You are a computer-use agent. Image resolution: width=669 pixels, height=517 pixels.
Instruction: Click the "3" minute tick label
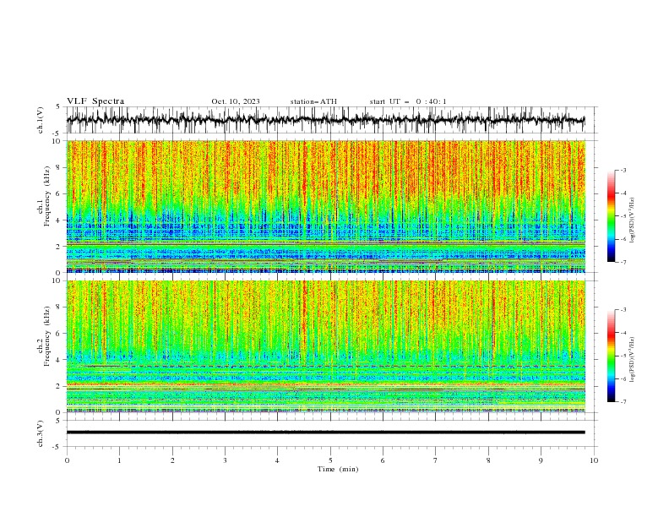click(x=225, y=460)
